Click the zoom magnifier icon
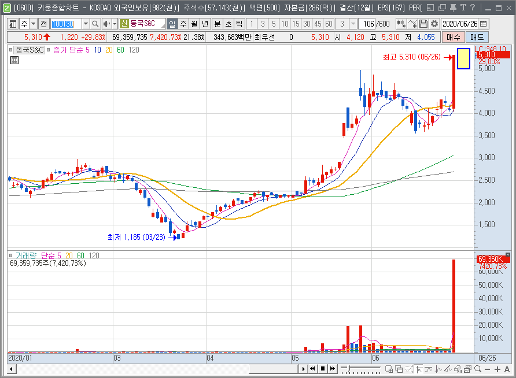Screen dimensions: 516x378 [478, 369]
